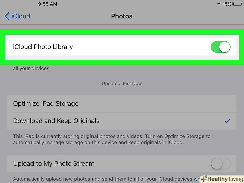Screen dimensions: 244x183
Task: Go back via the iCloud label
Action: [21, 16]
